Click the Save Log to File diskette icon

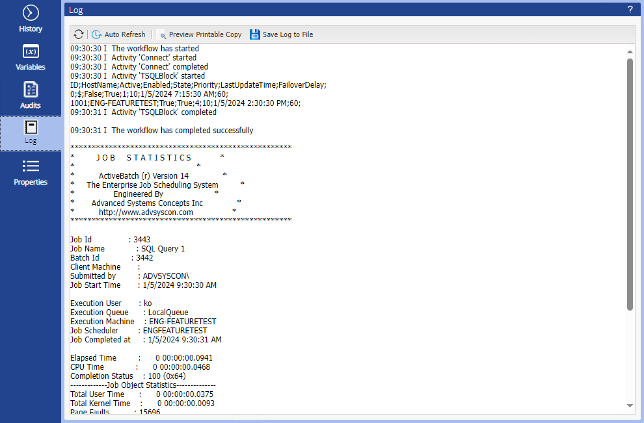coord(254,34)
